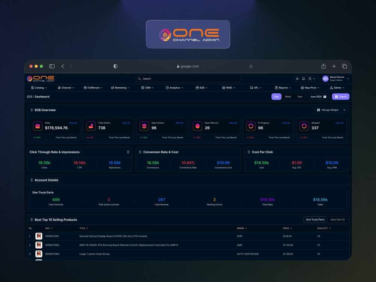Click the Best Top 10 Selling drag handle

[x=32, y=220]
